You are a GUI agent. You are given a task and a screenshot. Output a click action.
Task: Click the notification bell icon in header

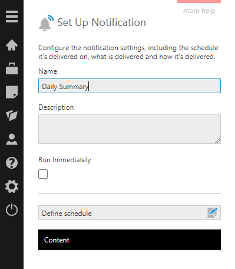[46, 23]
